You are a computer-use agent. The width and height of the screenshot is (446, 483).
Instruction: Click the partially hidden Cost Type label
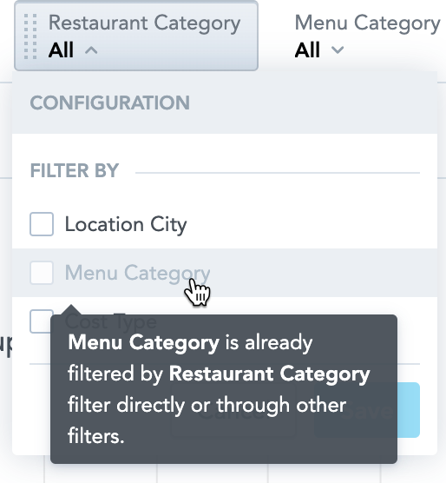click(x=111, y=322)
